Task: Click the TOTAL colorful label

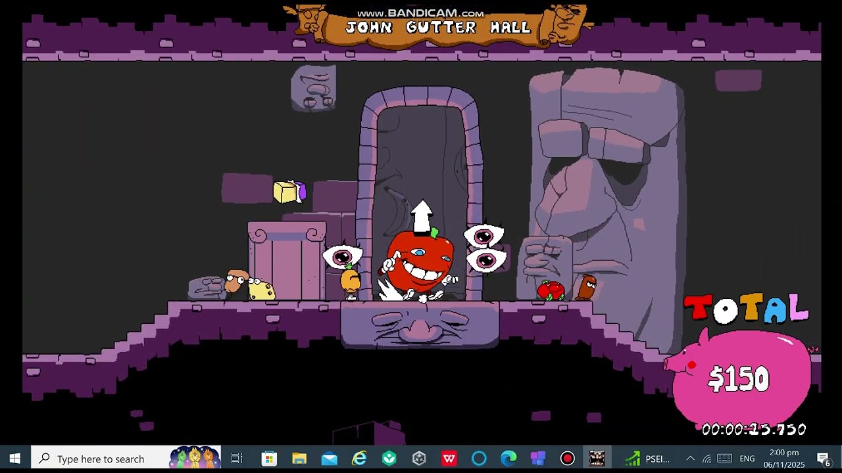Action: point(746,309)
